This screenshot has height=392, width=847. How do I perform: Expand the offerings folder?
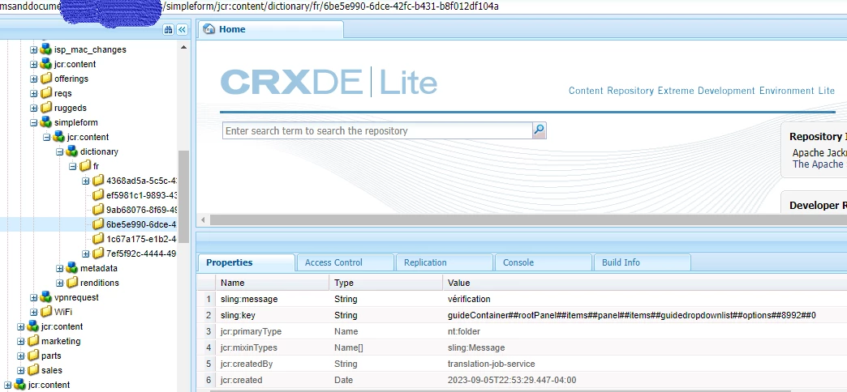point(33,79)
